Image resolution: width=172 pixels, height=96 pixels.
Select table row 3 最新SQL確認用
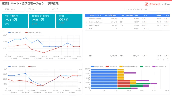[127, 25]
